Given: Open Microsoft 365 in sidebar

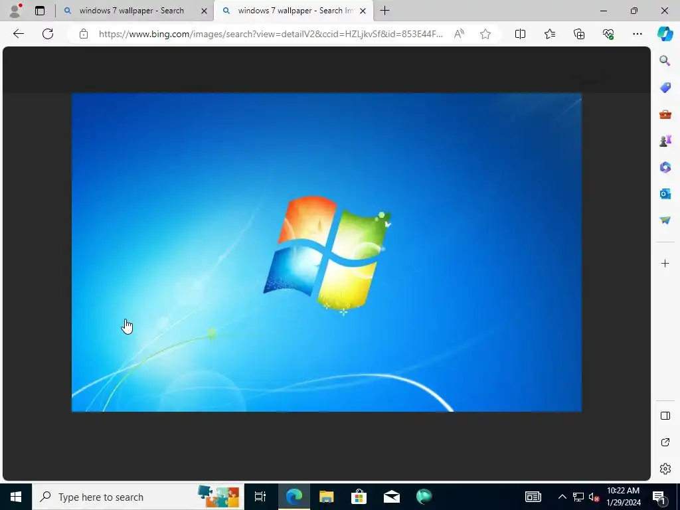Looking at the screenshot, I should pos(665,167).
